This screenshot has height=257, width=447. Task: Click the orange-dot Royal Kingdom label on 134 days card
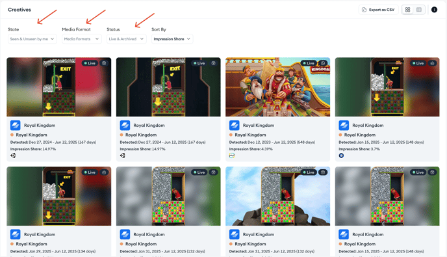point(29,244)
